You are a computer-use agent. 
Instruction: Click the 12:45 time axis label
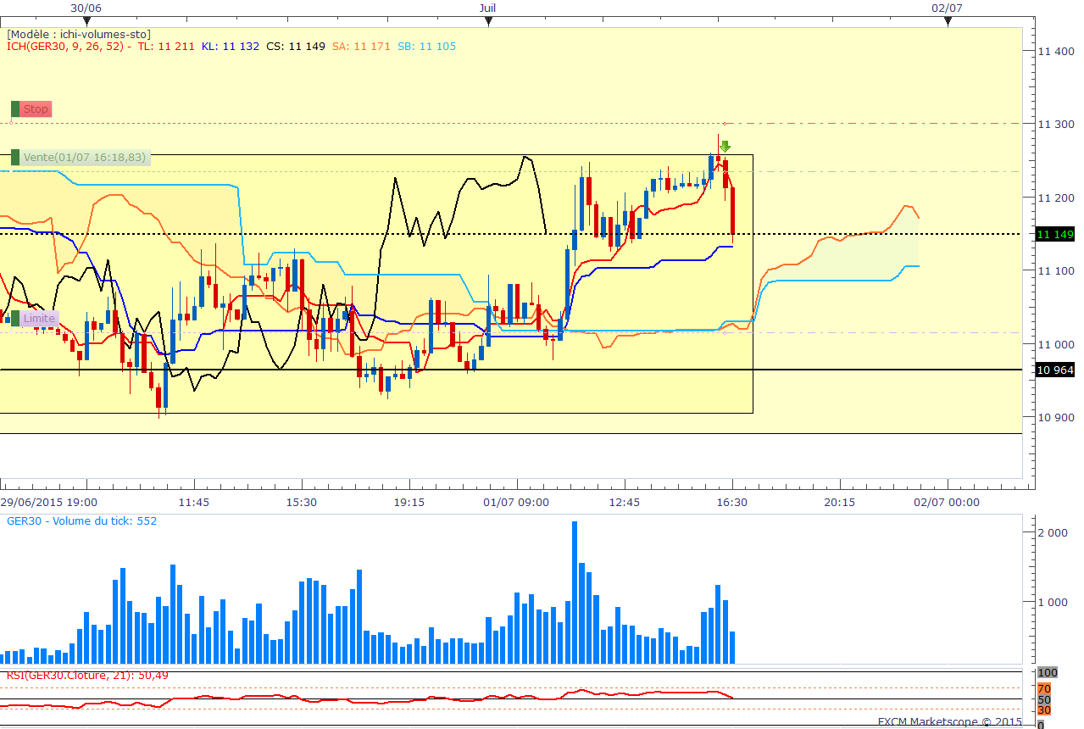(624, 503)
